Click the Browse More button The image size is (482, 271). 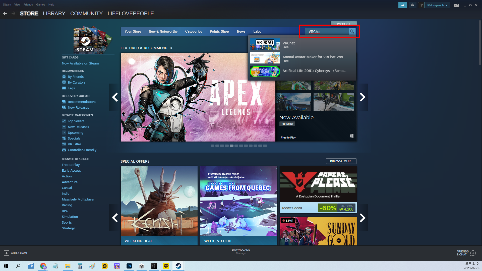point(341,161)
